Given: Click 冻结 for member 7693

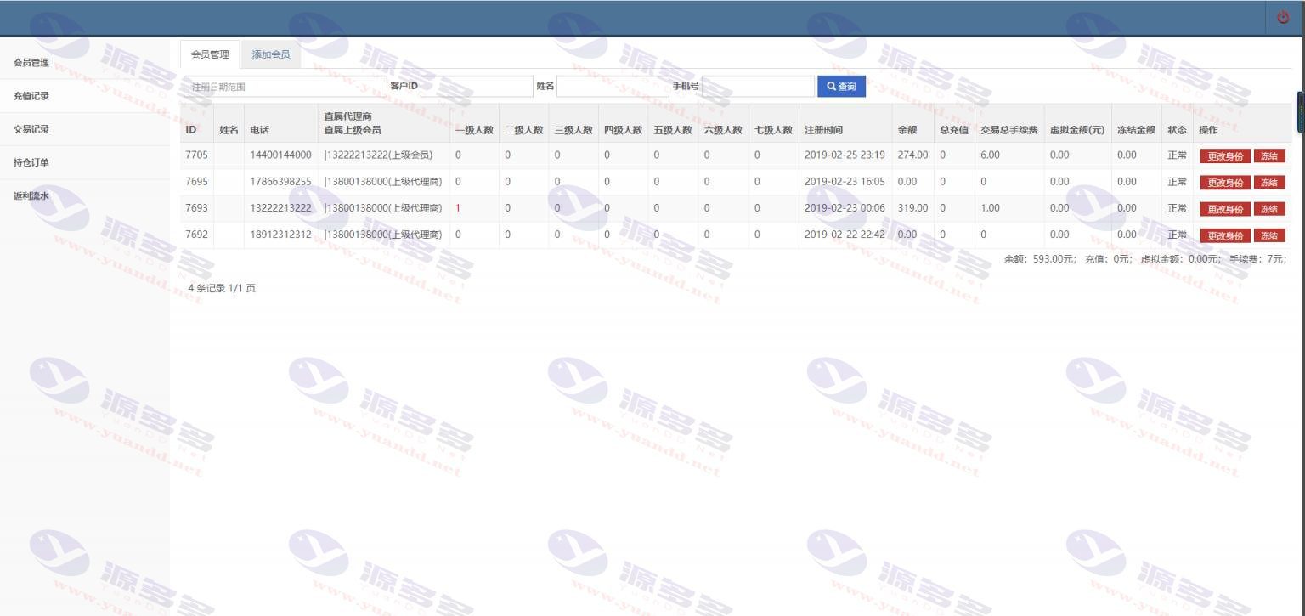Looking at the screenshot, I should [1269, 209].
